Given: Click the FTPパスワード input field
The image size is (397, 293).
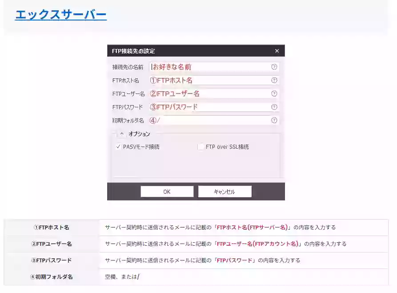Looking at the screenshot, I should pos(209,107).
